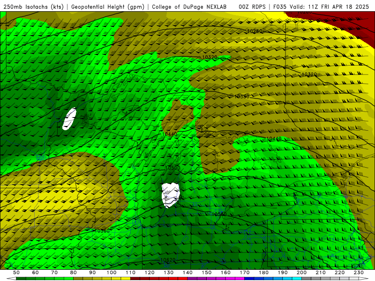375x281 pixels.
Task: Select the 10500 height contour label
Action: (x=172, y=168)
